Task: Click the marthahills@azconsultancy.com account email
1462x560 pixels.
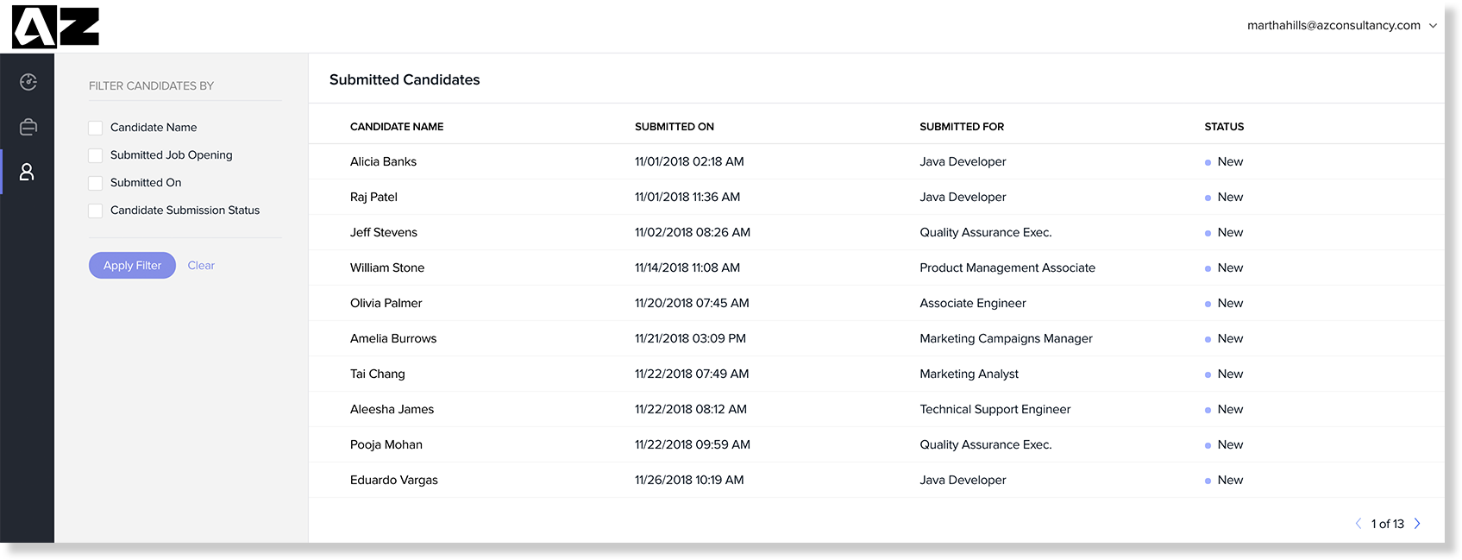Action: pyautogui.click(x=1333, y=26)
